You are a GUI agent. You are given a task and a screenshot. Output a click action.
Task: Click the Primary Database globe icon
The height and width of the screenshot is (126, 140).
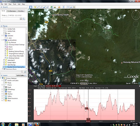[x=5, y=78]
